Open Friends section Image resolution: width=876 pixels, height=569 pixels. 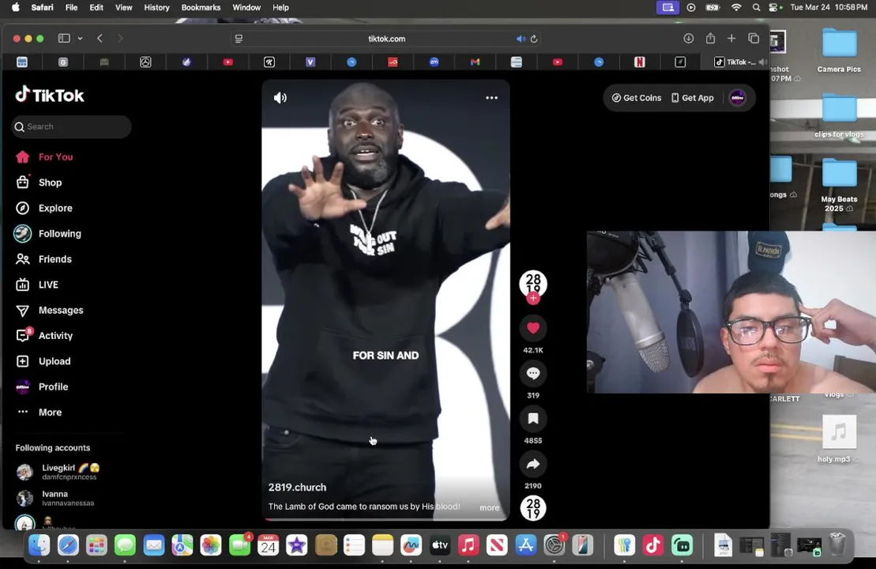[43, 259]
